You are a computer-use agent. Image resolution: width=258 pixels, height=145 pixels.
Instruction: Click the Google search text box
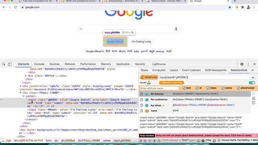[x=129, y=29]
